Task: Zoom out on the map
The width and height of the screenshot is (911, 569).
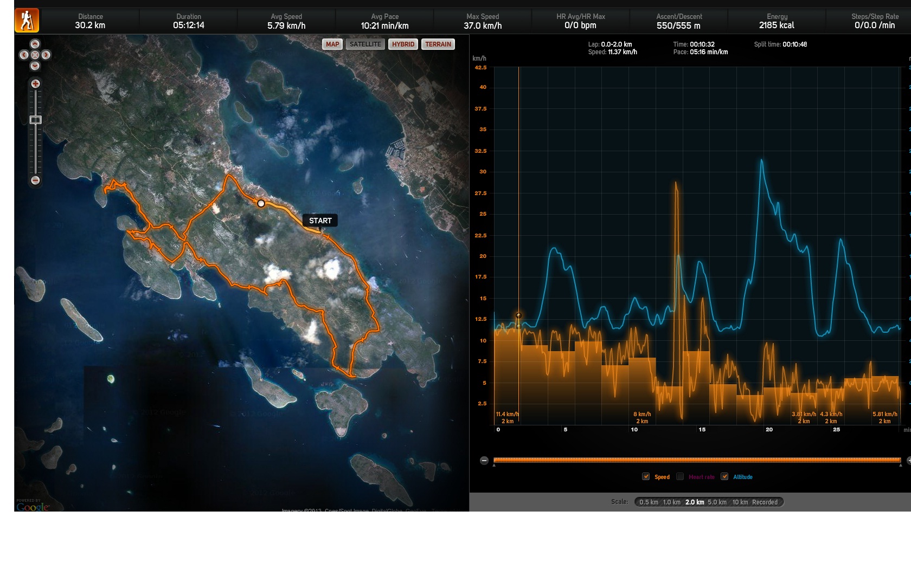Action: [x=35, y=180]
